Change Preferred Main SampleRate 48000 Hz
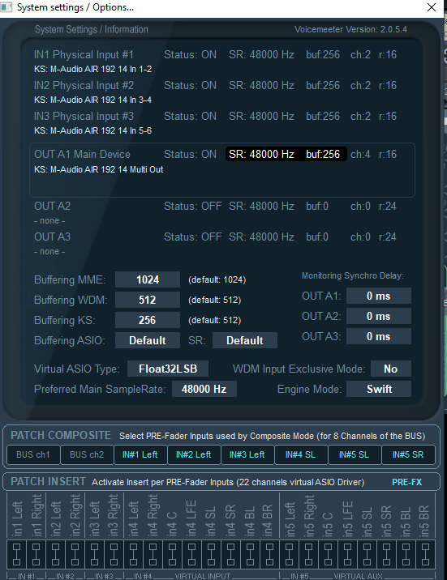Image resolution: width=447 pixels, height=580 pixels. tap(204, 389)
